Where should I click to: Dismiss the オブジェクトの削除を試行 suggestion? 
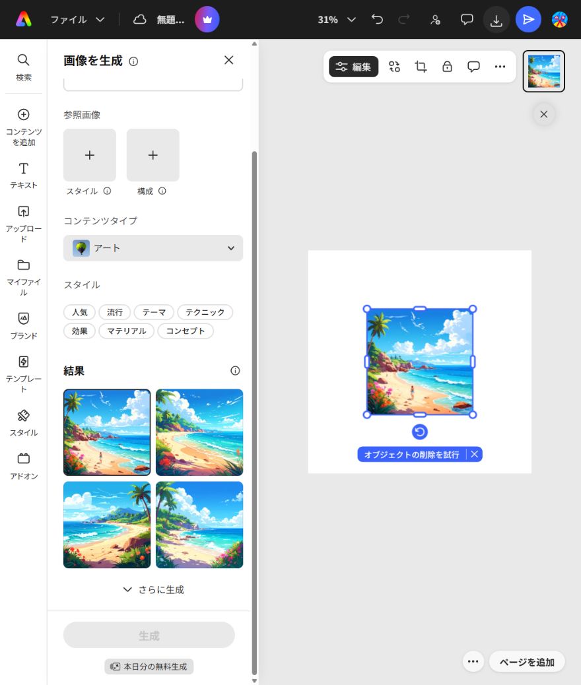pos(474,454)
